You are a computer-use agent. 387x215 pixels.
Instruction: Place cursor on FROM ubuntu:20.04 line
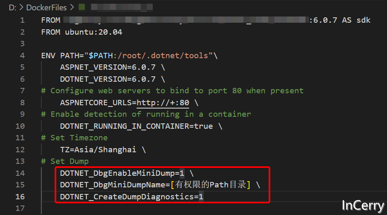(x=82, y=32)
